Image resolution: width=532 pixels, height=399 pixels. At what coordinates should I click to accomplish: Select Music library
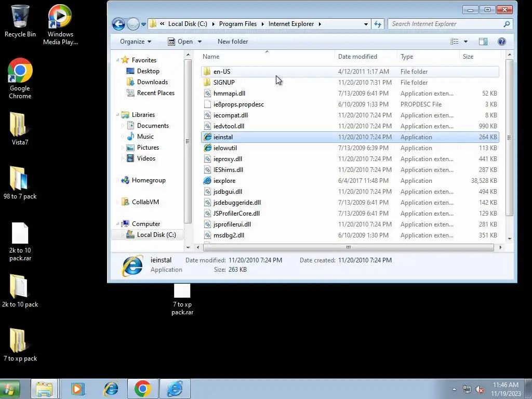click(x=145, y=137)
